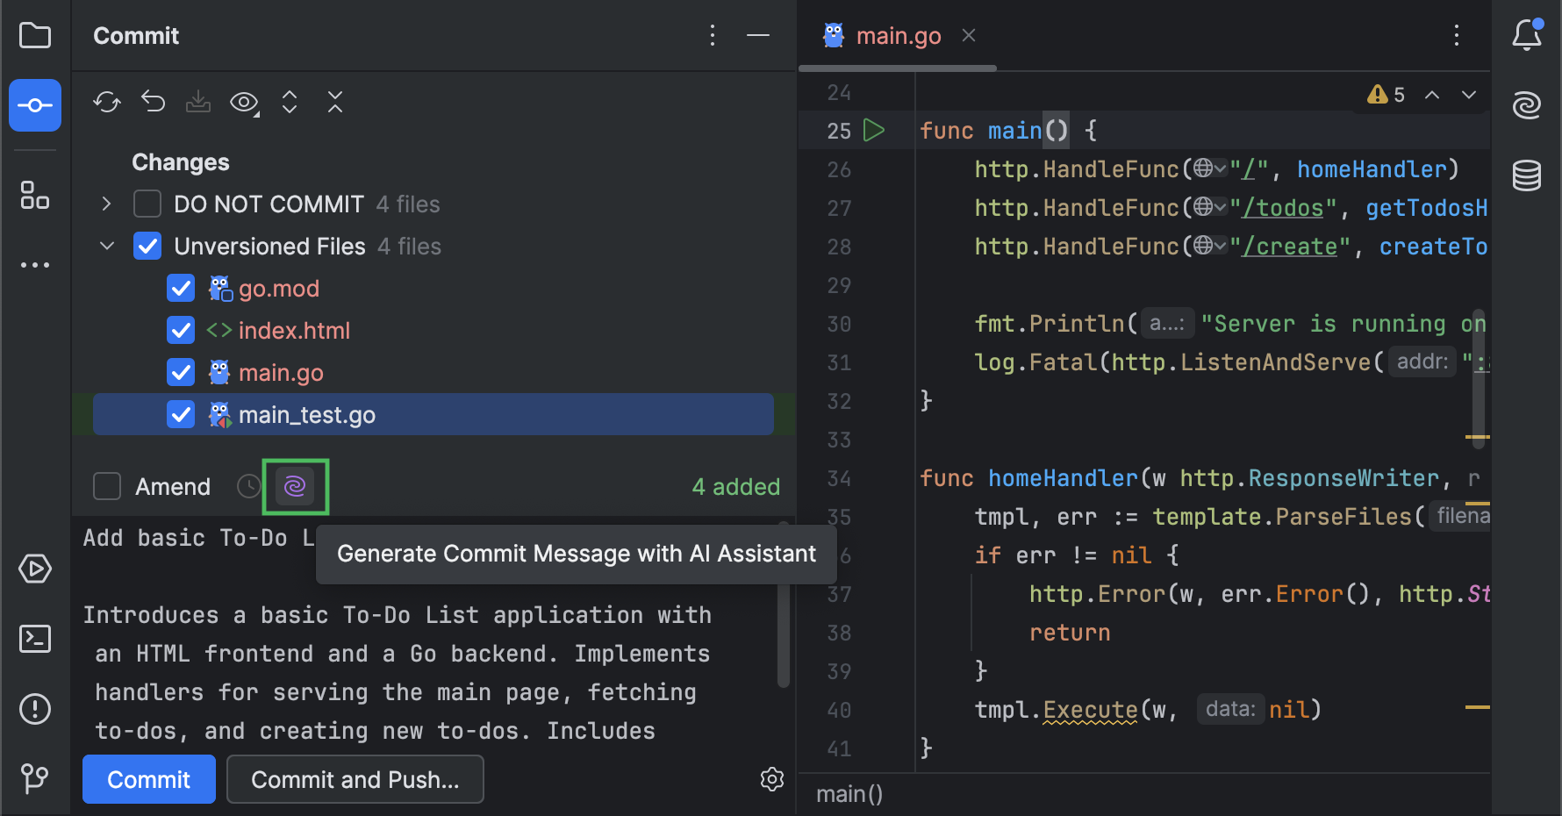1562x816 pixels.
Task: Open the Problems tool window
Action: tap(34, 709)
